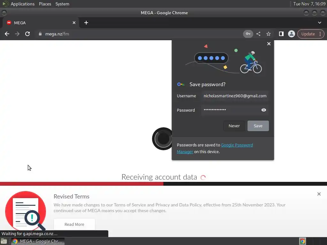Bookmark this tab with the star icon

click(268, 34)
